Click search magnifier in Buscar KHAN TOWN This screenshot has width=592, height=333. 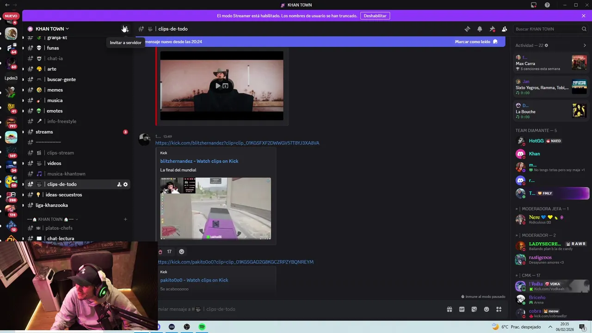click(x=584, y=29)
